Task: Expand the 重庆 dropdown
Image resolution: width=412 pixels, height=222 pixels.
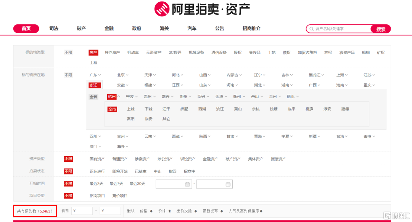Action: (x=369, y=85)
